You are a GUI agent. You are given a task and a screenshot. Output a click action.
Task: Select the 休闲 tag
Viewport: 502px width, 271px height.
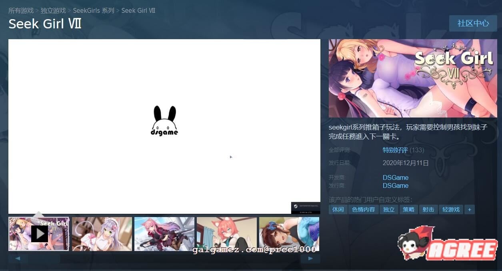(x=338, y=209)
